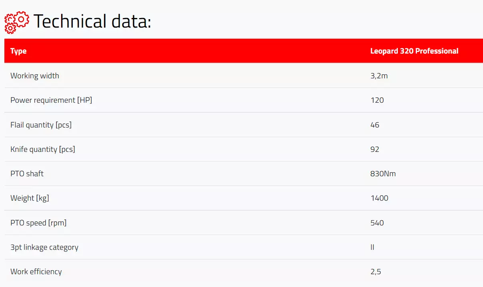The height and width of the screenshot is (287, 483).
Task: Select the 3pt linkage category label
Action: pos(44,247)
